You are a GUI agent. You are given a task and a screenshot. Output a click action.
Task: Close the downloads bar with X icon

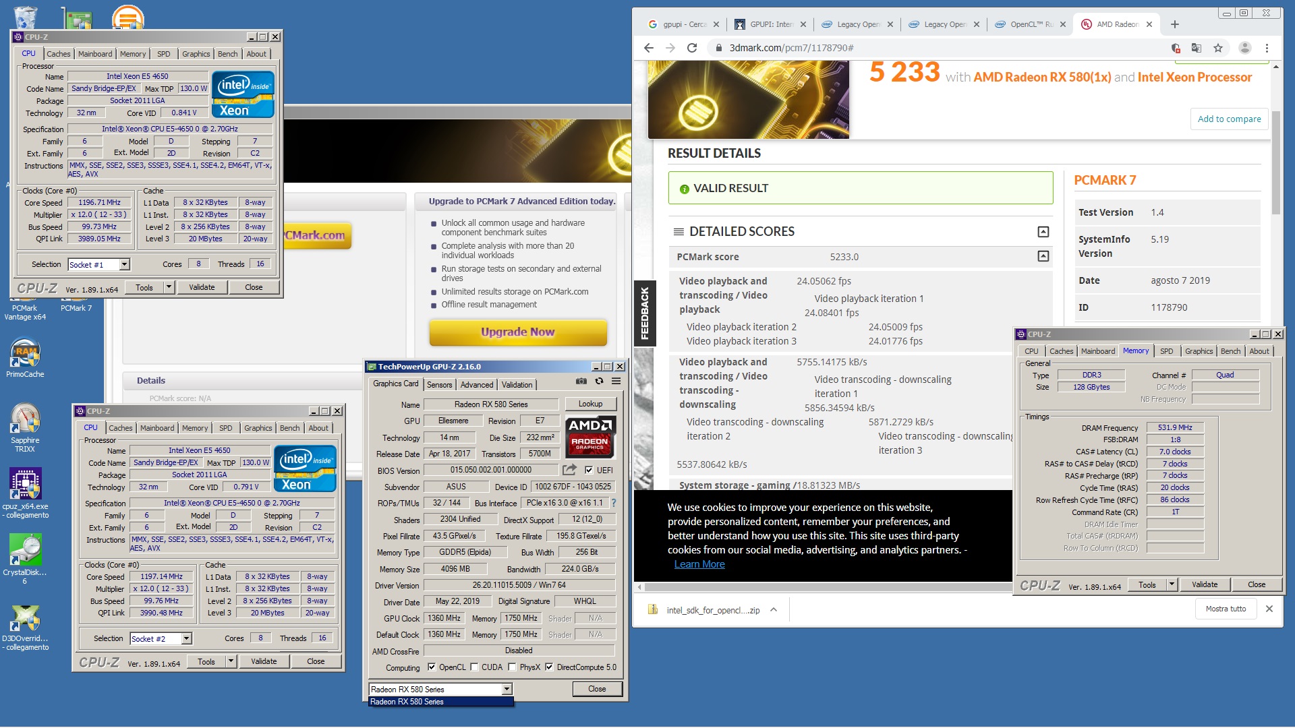click(x=1269, y=609)
